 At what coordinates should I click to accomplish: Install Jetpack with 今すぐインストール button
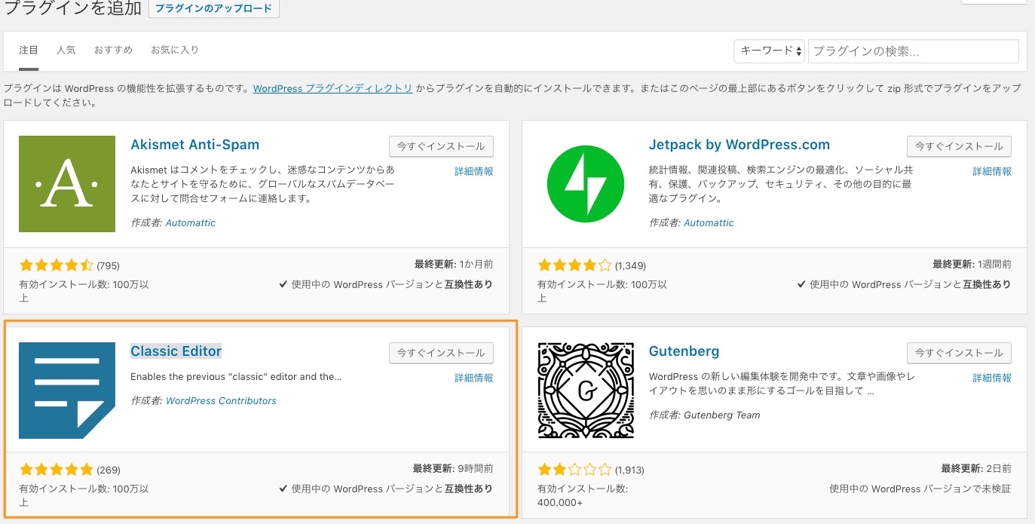pyautogui.click(x=959, y=146)
